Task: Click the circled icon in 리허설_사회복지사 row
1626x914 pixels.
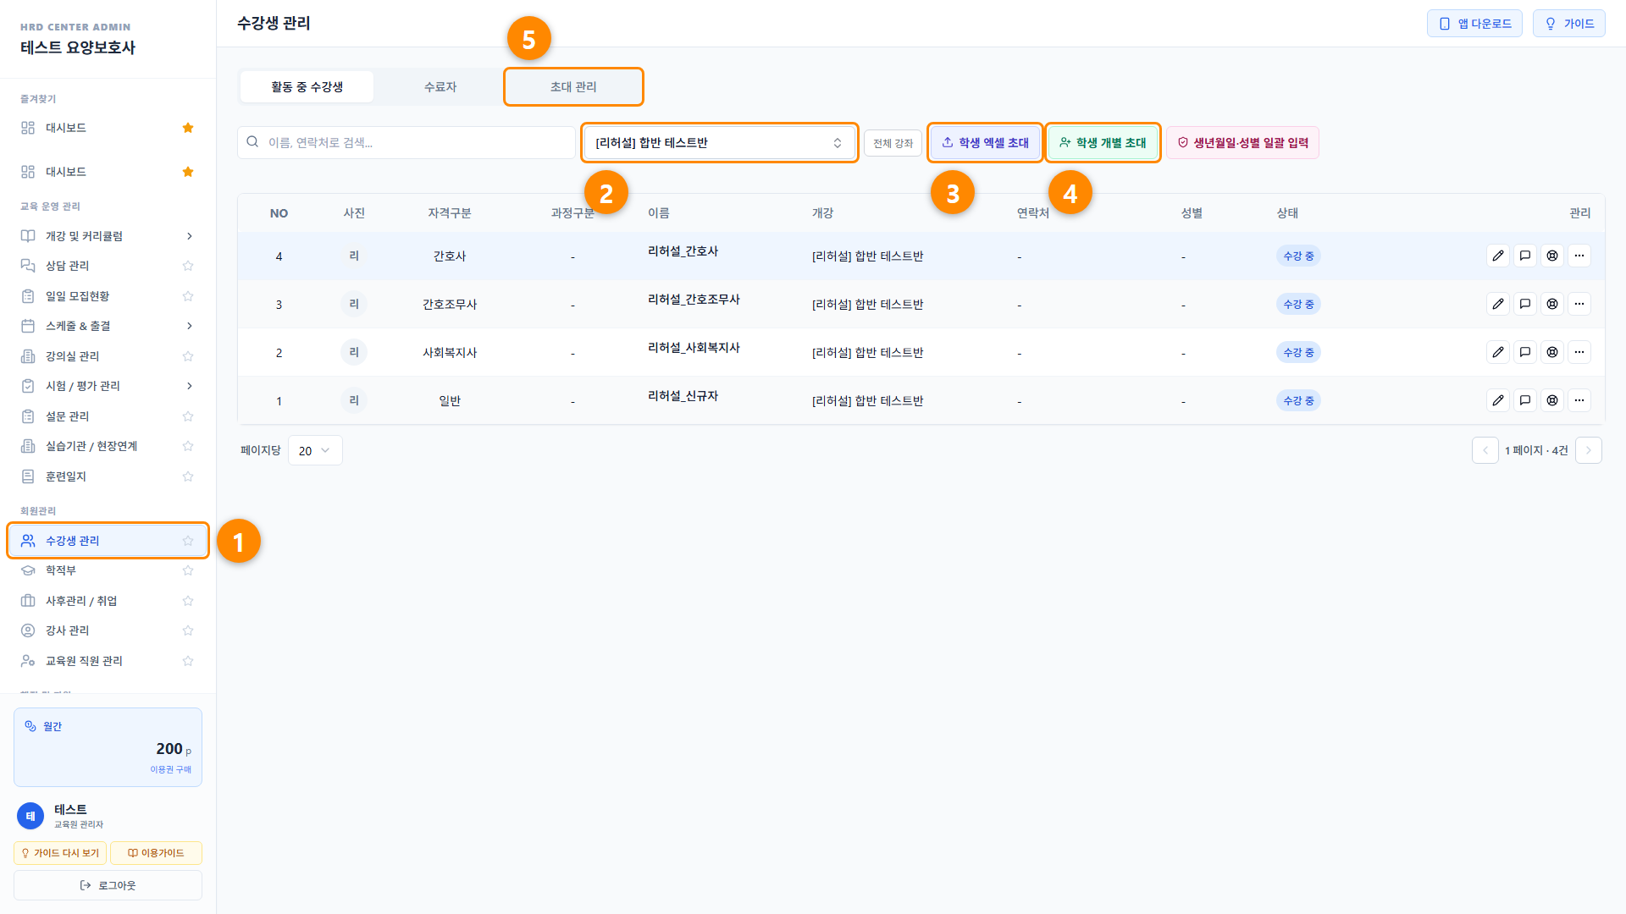Action: tap(1552, 352)
